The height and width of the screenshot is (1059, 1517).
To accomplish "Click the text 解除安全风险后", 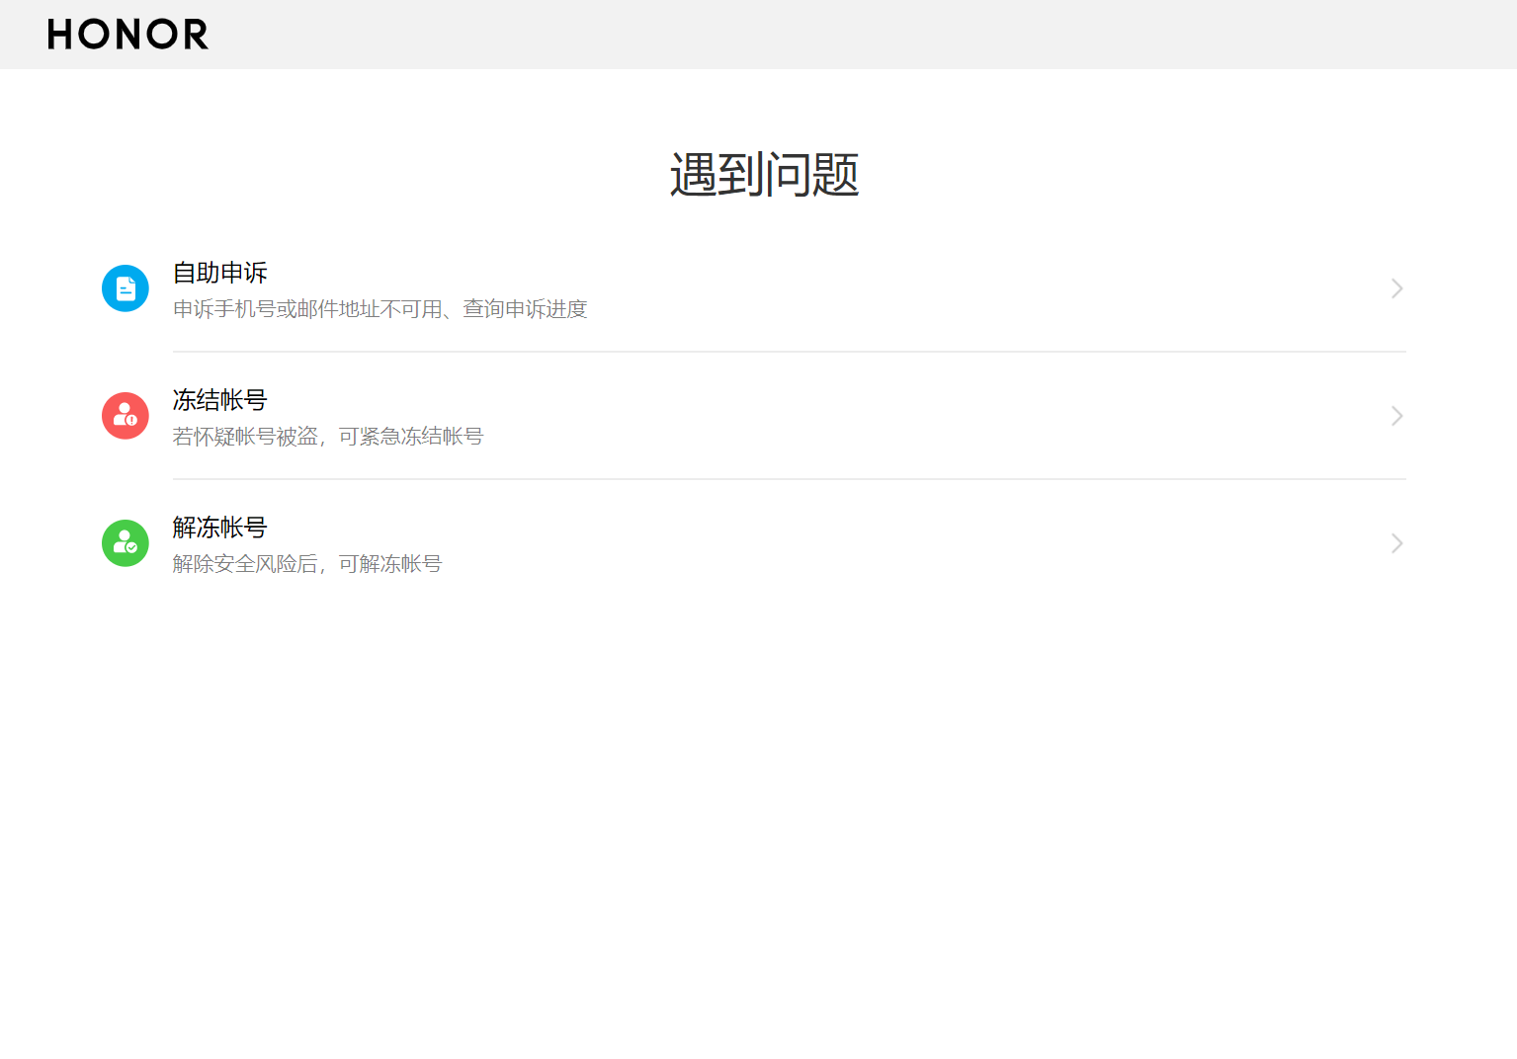I will pyautogui.click(x=245, y=564).
